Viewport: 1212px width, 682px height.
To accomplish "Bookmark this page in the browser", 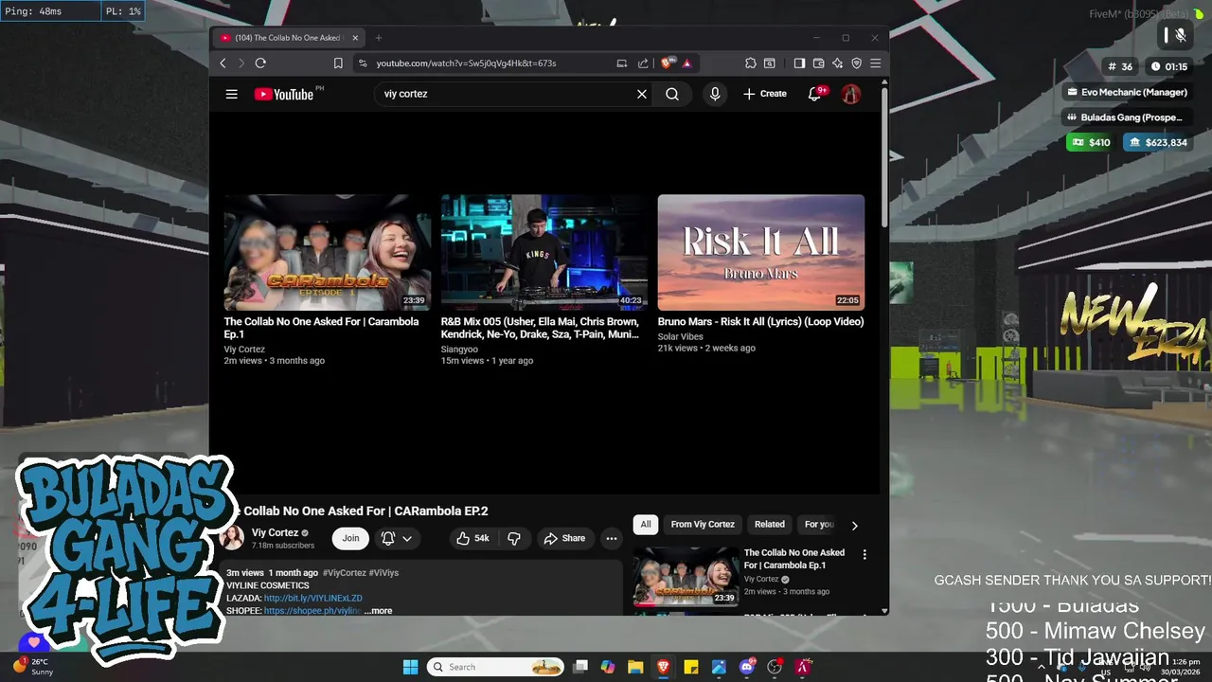I will point(338,63).
